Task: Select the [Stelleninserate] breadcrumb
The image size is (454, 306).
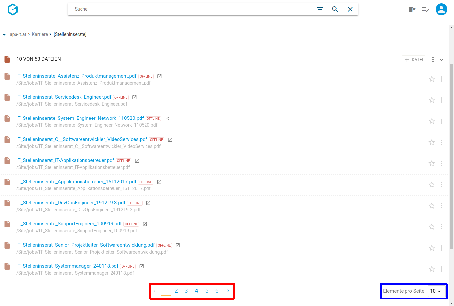Action: pos(70,34)
